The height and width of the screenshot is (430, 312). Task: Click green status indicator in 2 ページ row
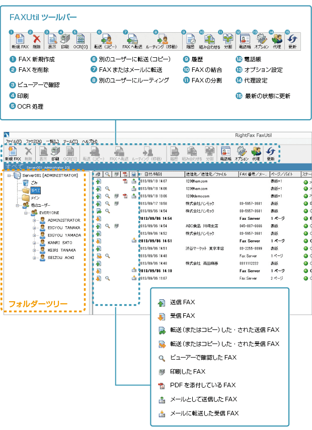305,278
